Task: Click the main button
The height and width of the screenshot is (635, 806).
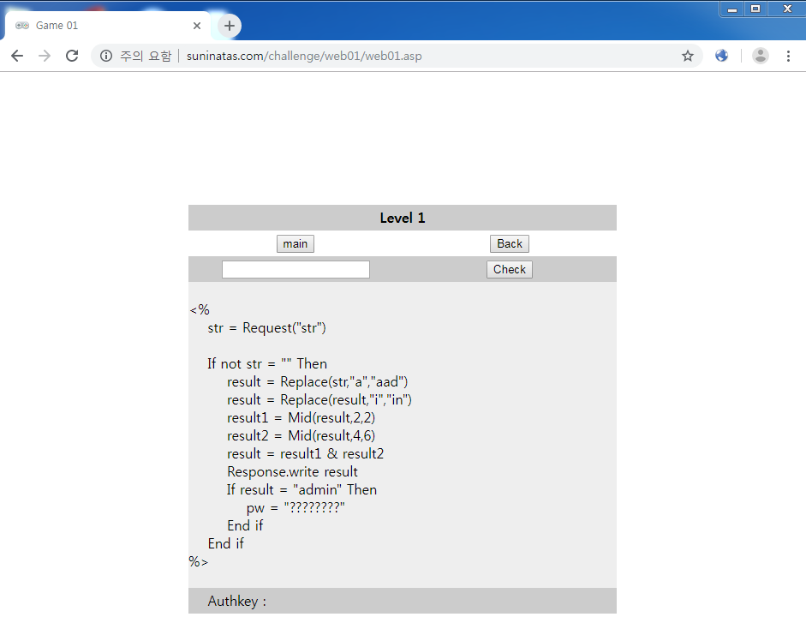Action: pos(295,243)
